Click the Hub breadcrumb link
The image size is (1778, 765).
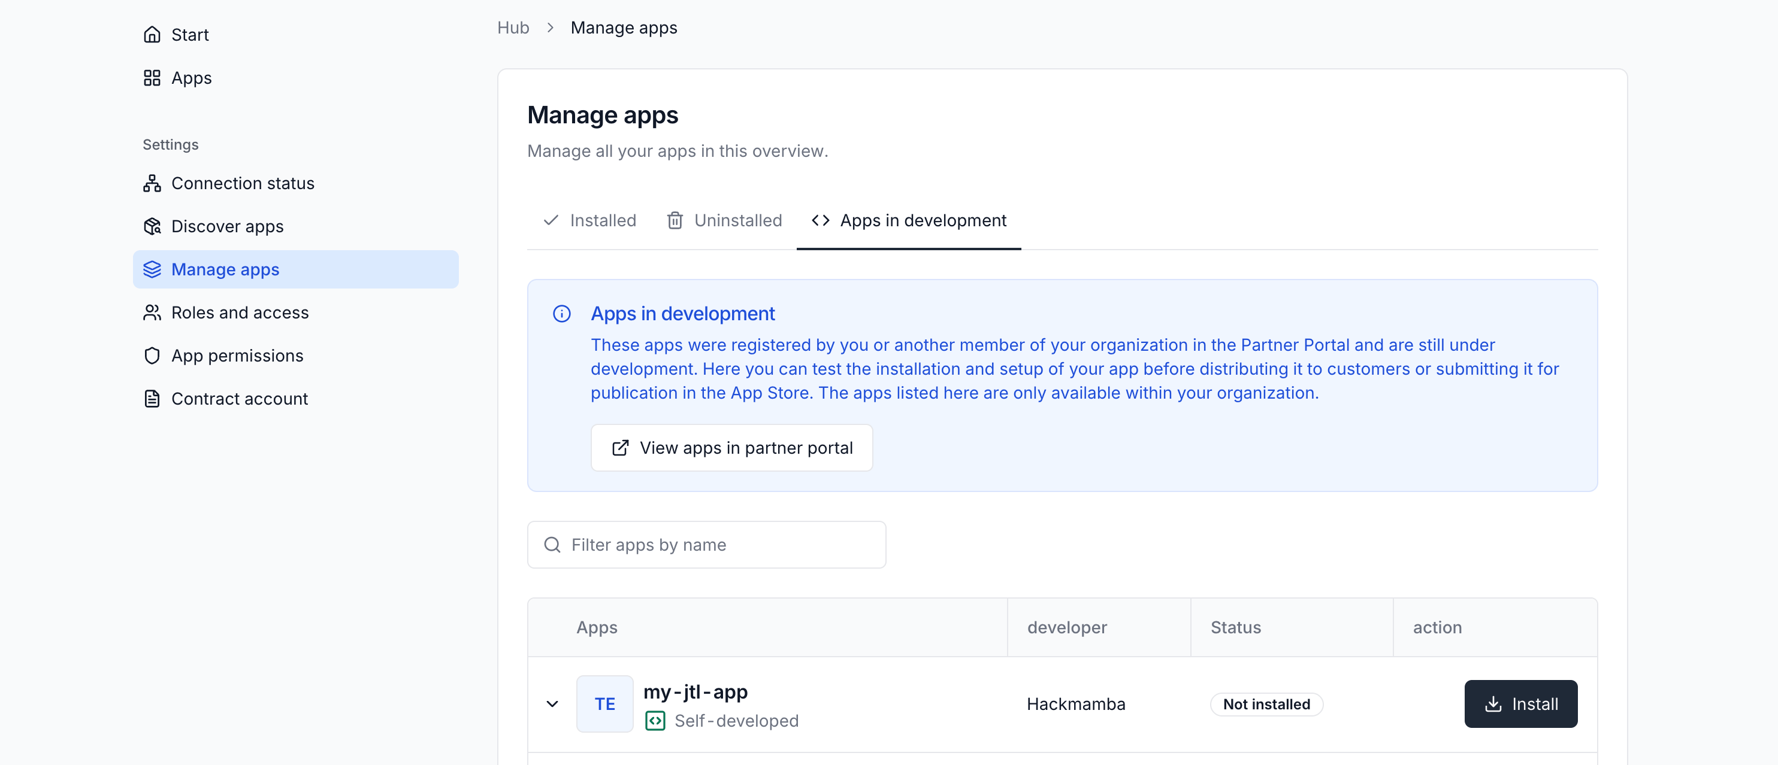513,28
